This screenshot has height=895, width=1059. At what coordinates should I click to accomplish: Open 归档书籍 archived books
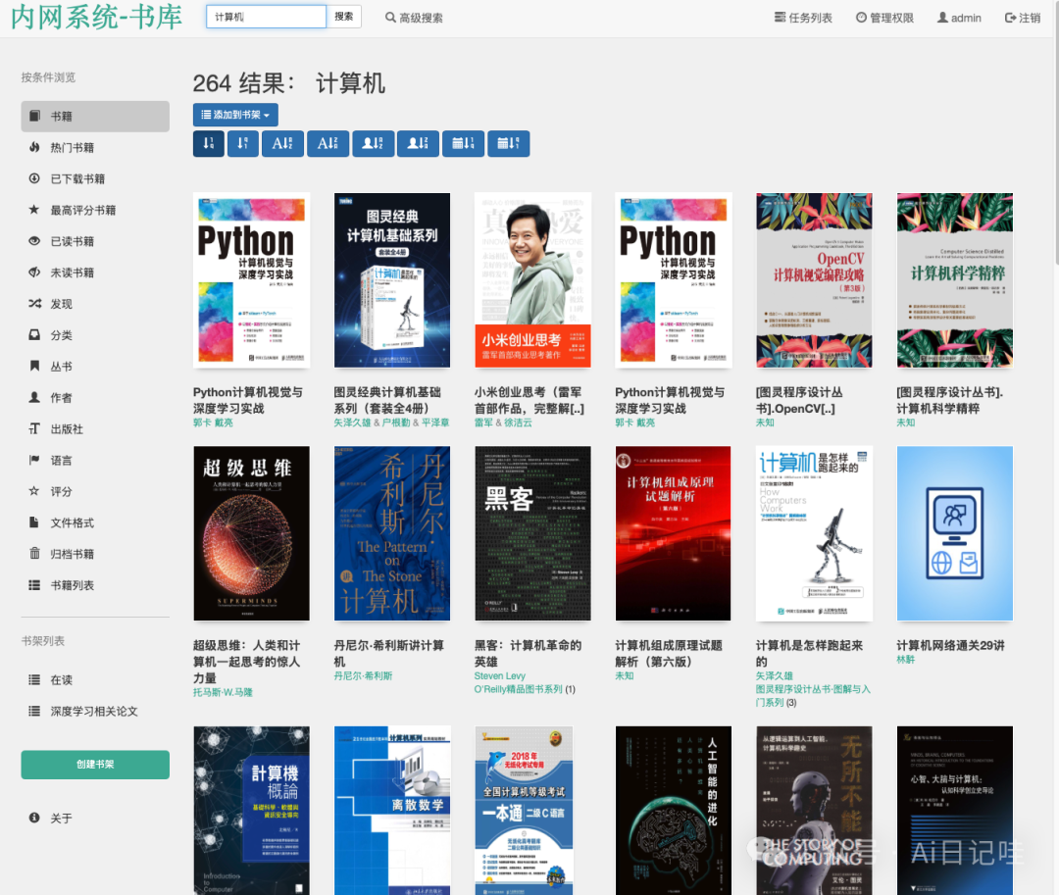tap(95, 554)
